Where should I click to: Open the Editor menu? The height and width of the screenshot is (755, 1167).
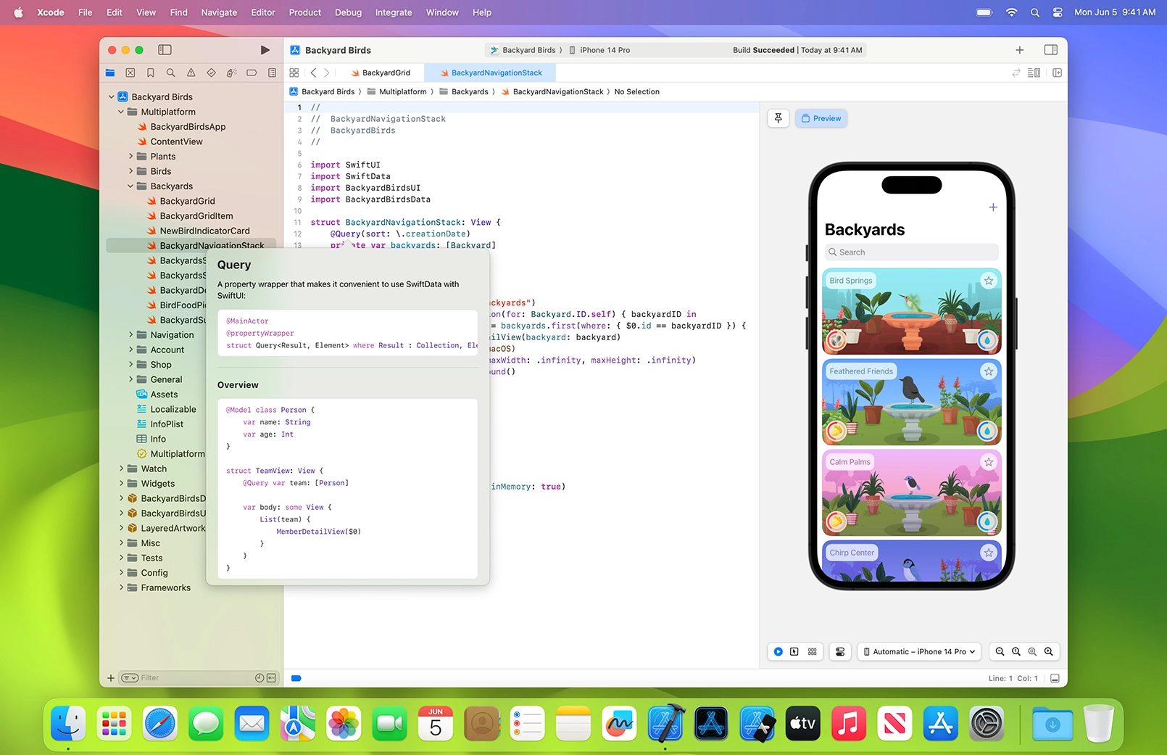pos(263,12)
